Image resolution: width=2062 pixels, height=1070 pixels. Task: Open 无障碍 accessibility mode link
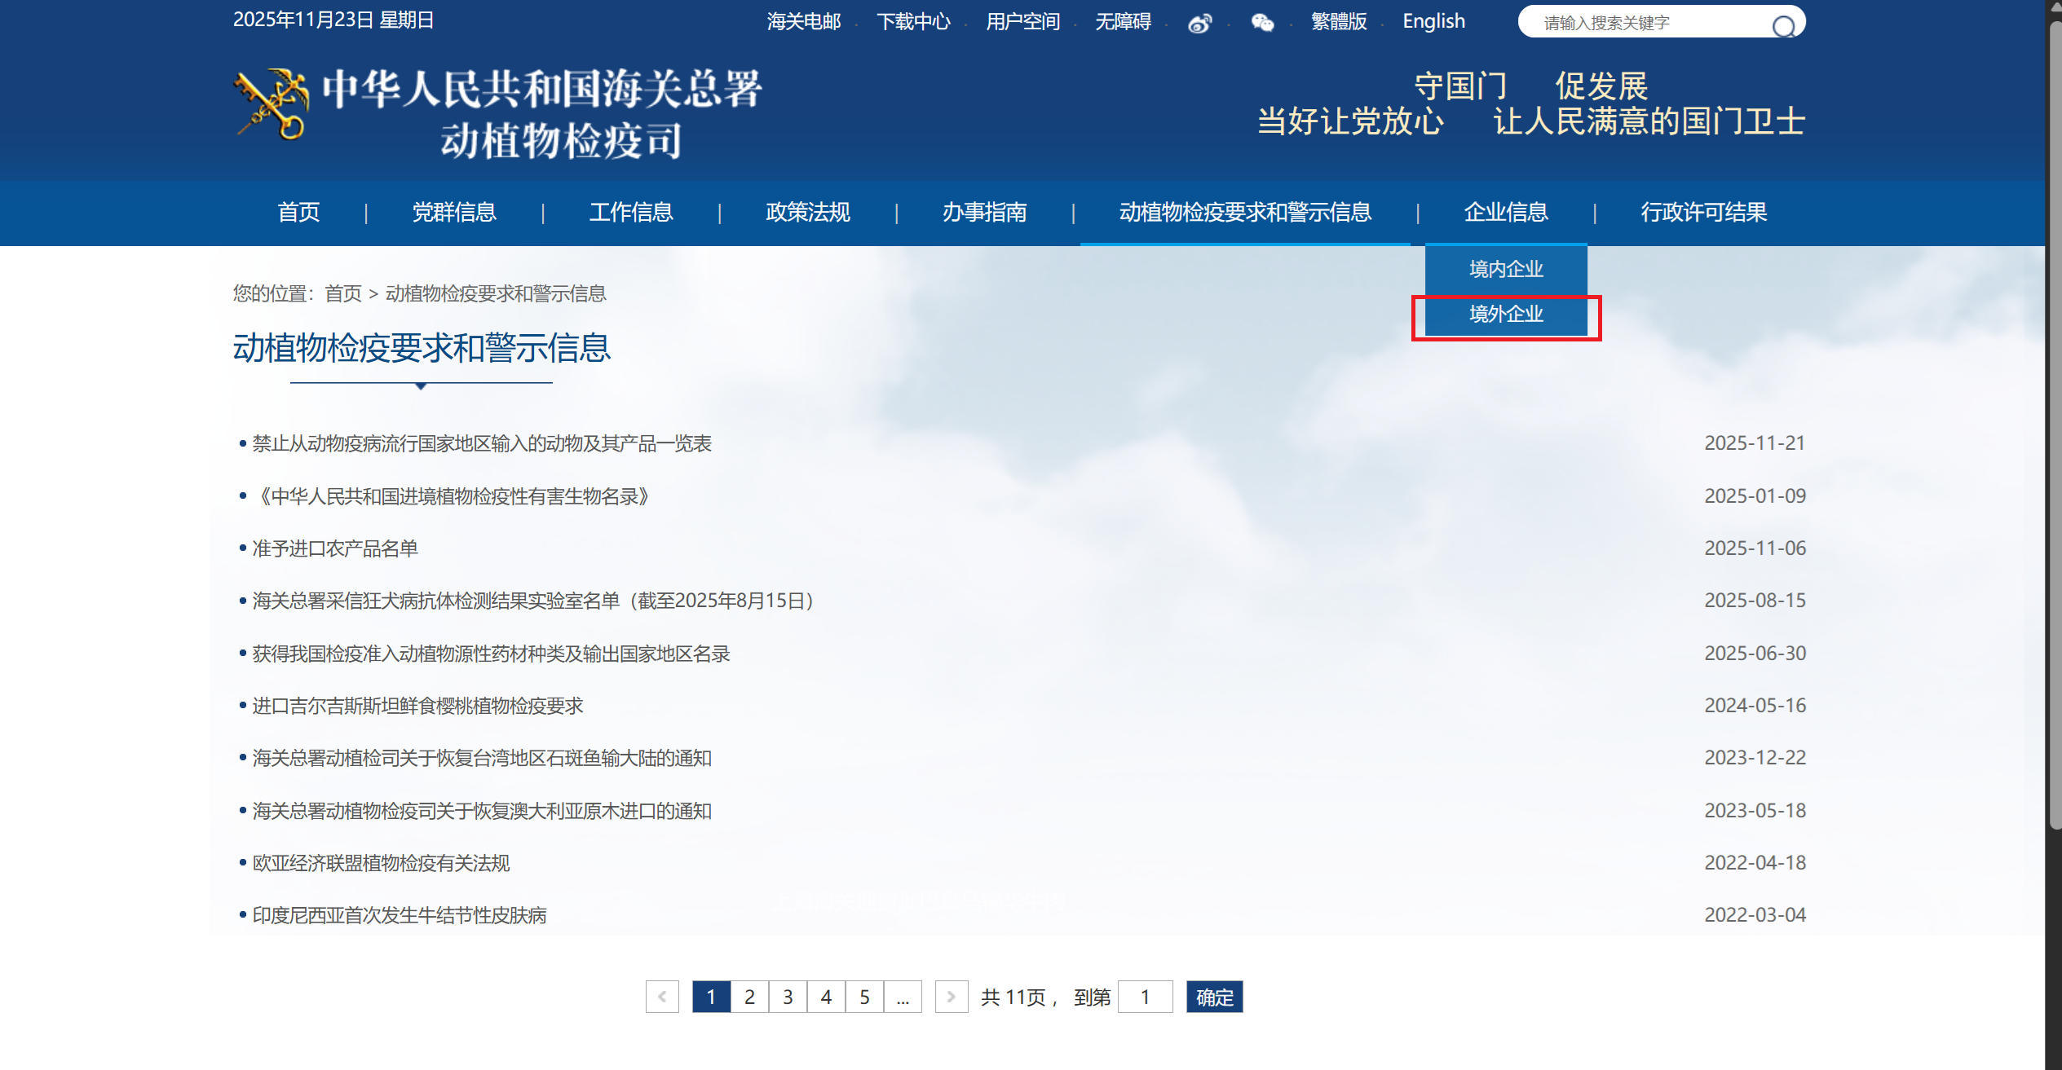pyautogui.click(x=1123, y=21)
